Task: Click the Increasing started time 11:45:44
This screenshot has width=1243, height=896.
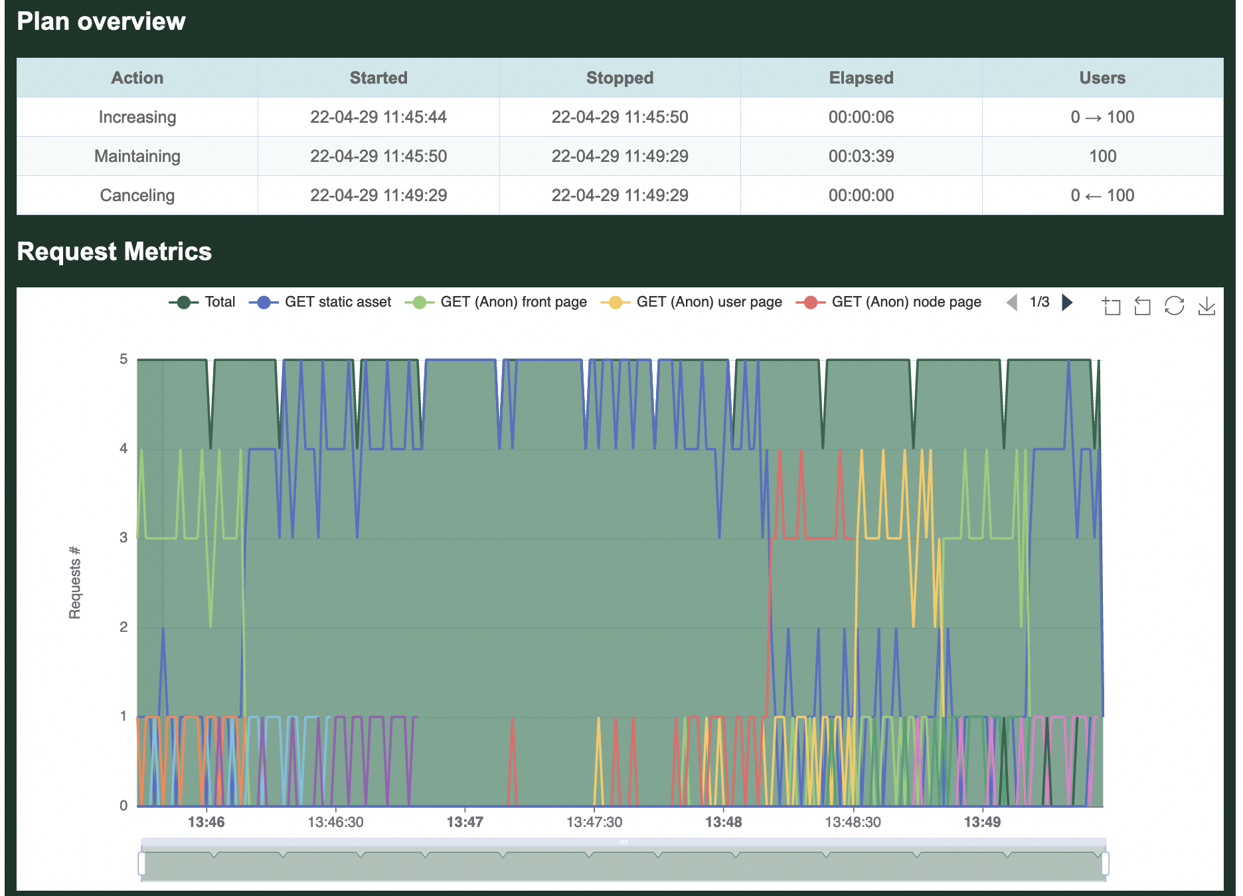Action: pyautogui.click(x=378, y=117)
